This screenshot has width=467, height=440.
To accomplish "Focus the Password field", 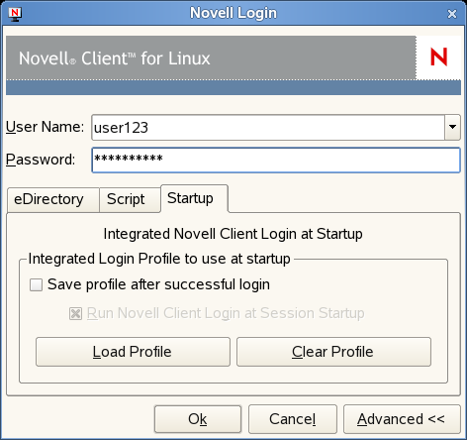I will coord(276,161).
